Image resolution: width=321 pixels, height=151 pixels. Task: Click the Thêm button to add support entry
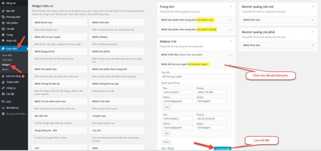click(x=166, y=142)
